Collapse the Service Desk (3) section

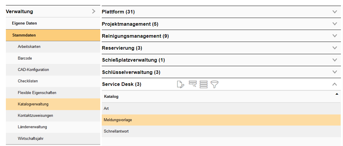pos(334,84)
